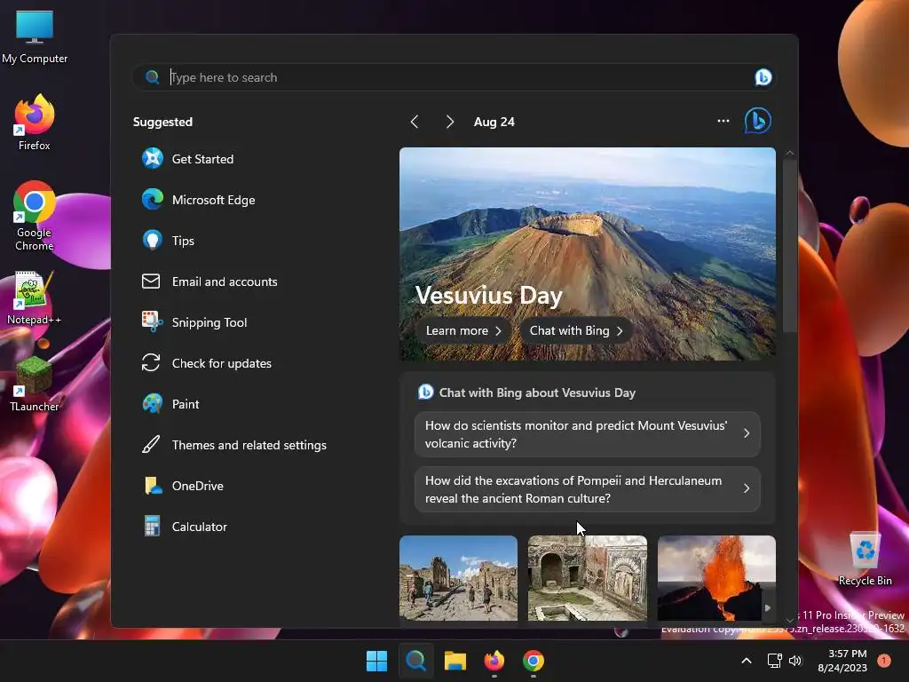909x682 pixels.
Task: Click Learn more button on Vesuvius Day
Action: tap(463, 330)
